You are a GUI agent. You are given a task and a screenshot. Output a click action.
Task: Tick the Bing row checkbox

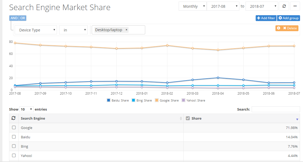pos(14,146)
